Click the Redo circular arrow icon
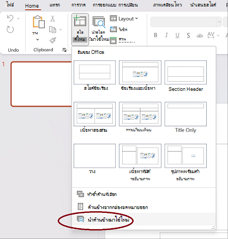This screenshot has height=239, width=228. (10, 29)
